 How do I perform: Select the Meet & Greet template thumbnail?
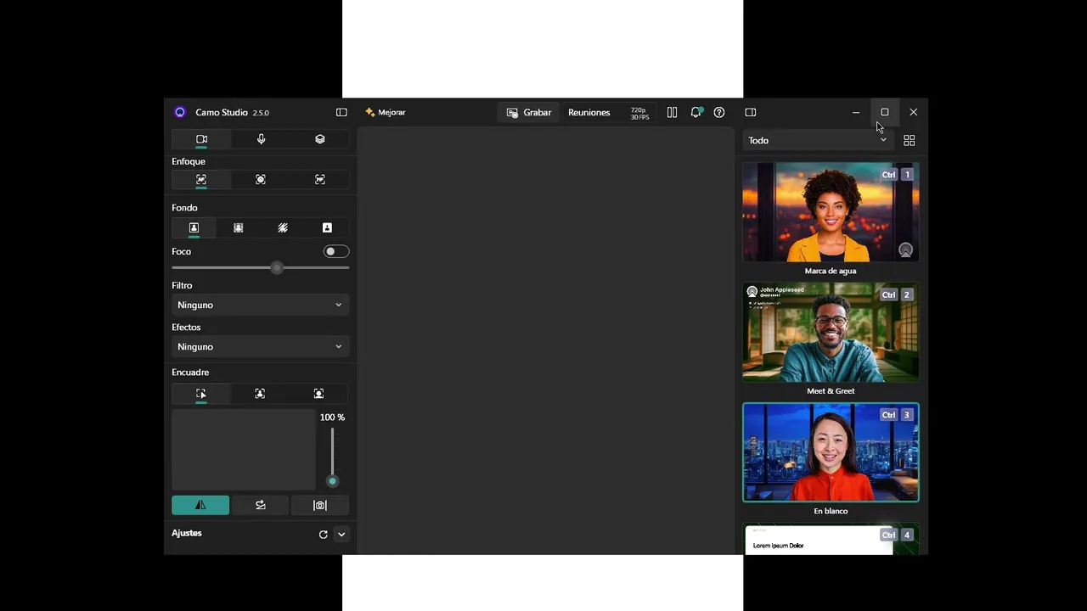pyautogui.click(x=831, y=333)
